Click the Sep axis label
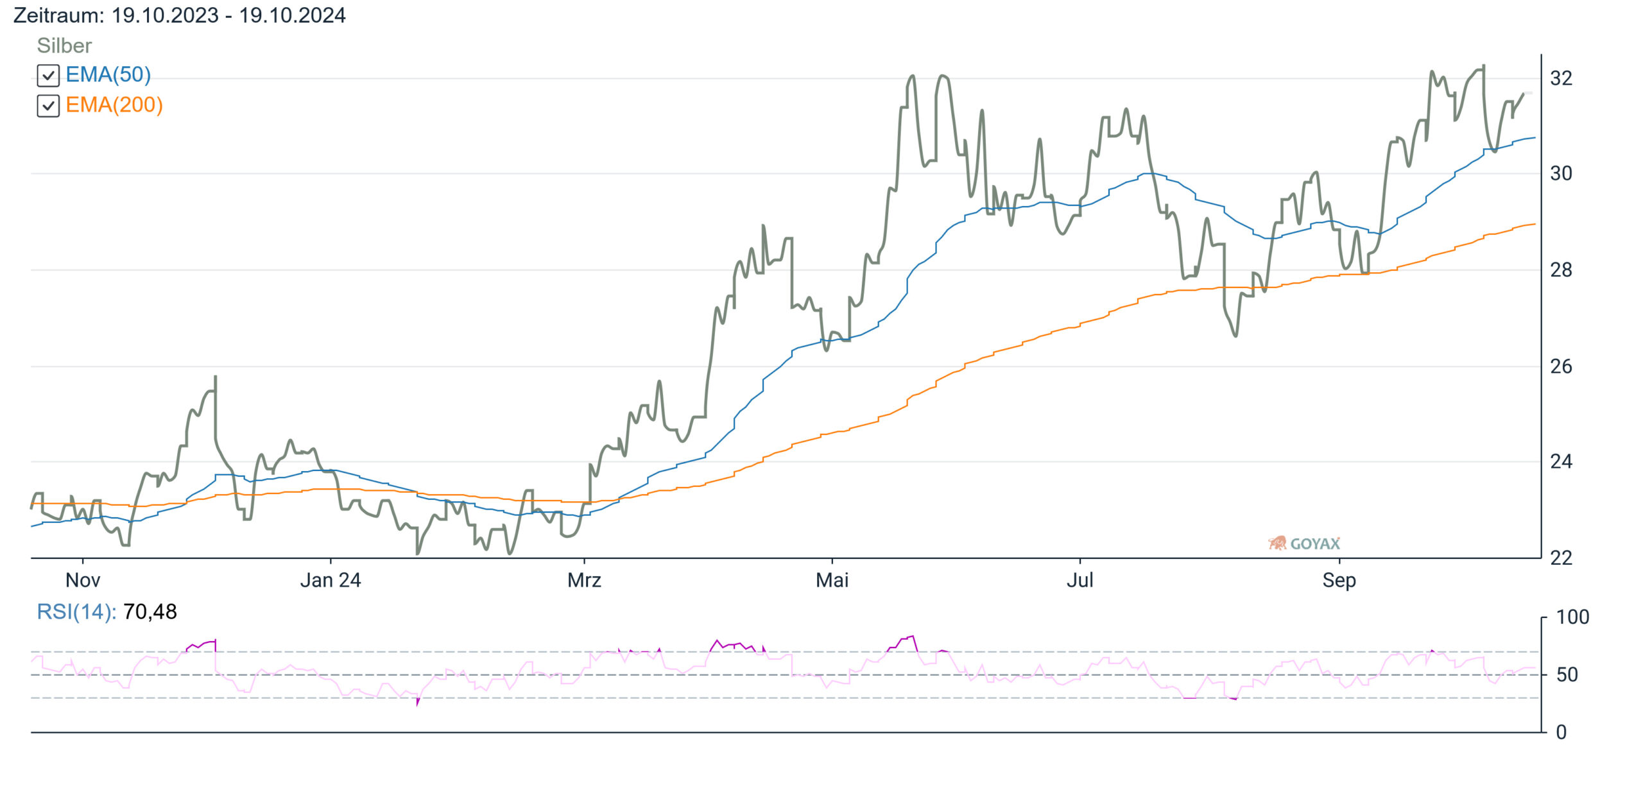The height and width of the screenshot is (788, 1643). [x=1339, y=581]
